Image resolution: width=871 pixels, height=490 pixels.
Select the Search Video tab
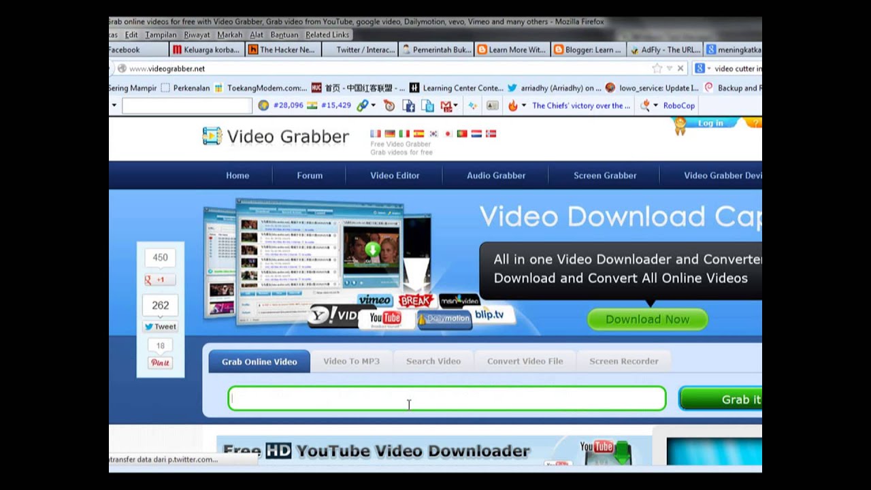click(433, 361)
